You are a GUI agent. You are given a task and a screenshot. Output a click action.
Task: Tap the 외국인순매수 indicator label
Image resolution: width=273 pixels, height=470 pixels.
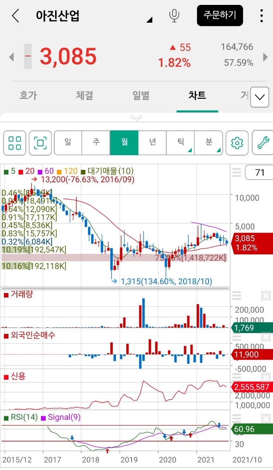[30, 335]
